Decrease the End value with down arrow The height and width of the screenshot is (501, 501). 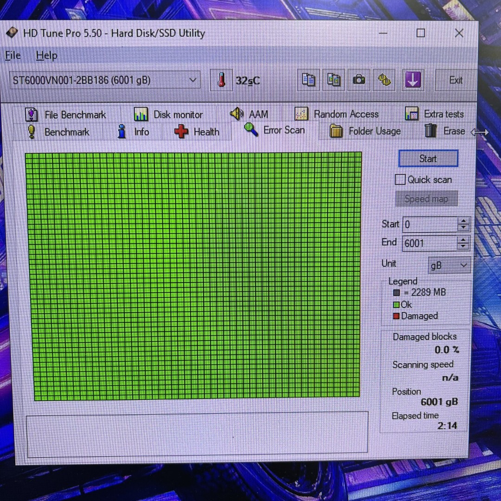click(x=463, y=246)
